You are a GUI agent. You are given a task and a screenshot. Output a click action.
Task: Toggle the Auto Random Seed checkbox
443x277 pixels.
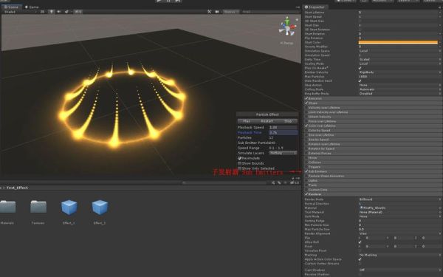click(360, 81)
